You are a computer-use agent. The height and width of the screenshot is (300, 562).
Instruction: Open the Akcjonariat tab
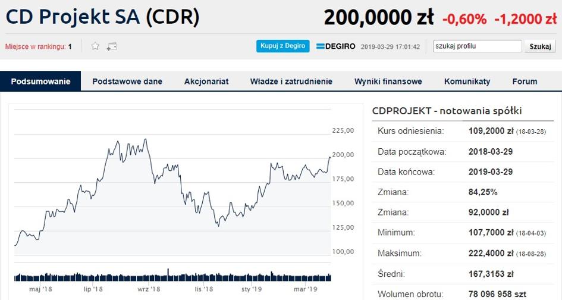[x=206, y=82]
